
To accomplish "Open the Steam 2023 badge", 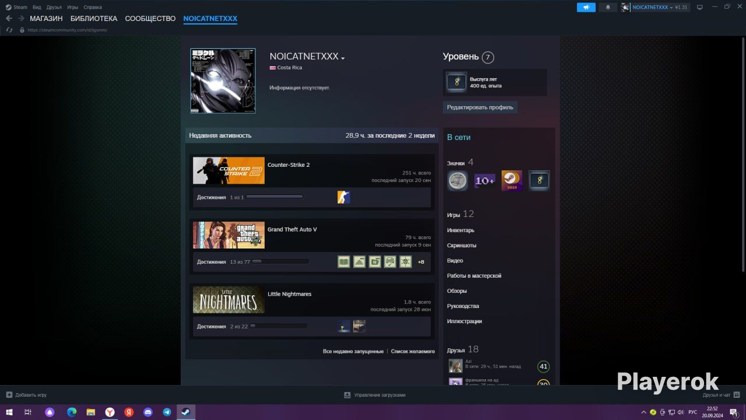I will point(512,181).
